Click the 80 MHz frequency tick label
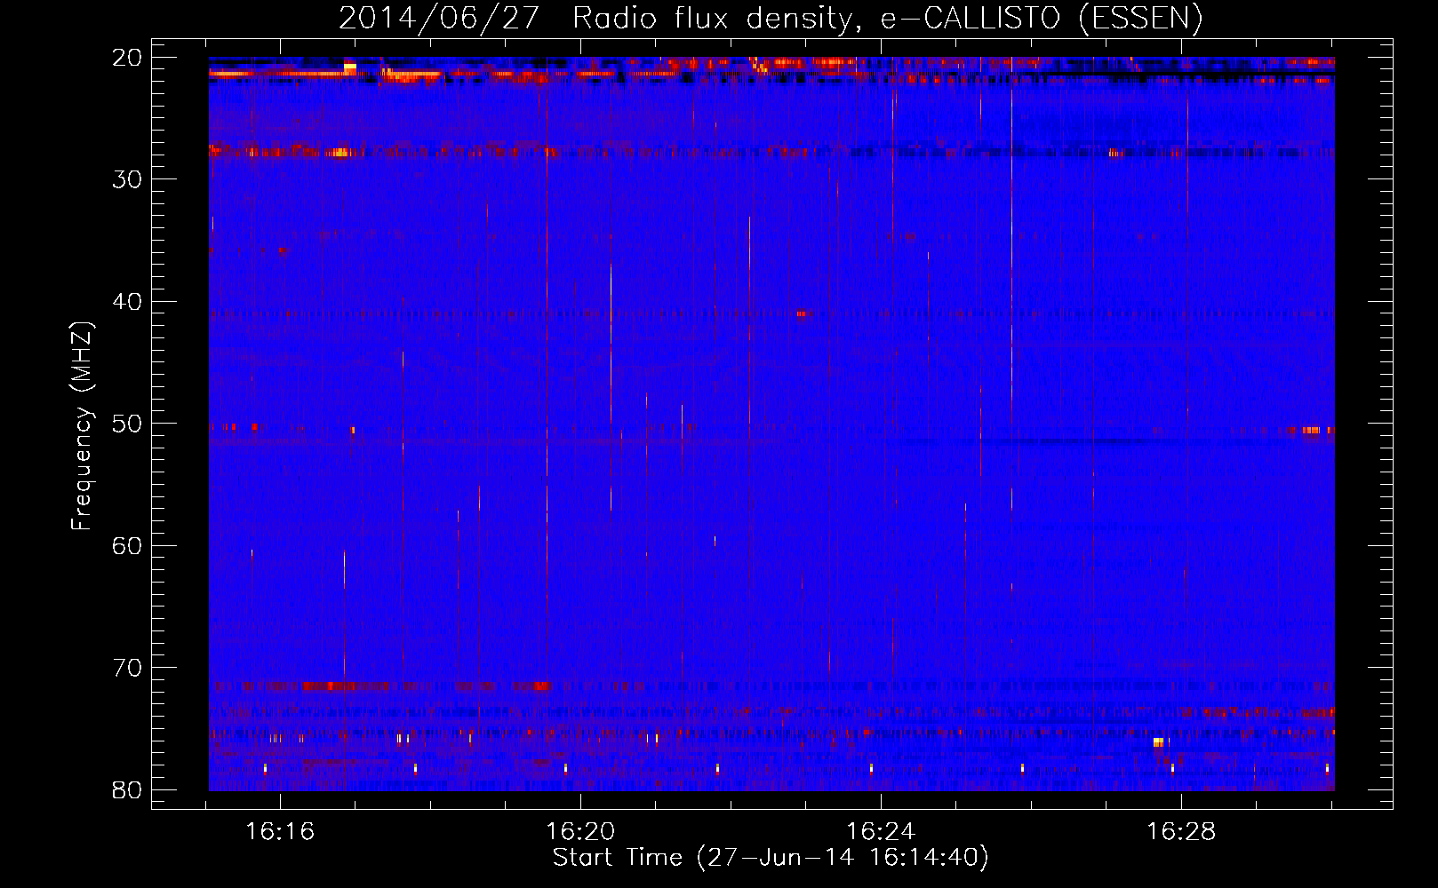This screenshot has height=888, width=1438. [127, 790]
